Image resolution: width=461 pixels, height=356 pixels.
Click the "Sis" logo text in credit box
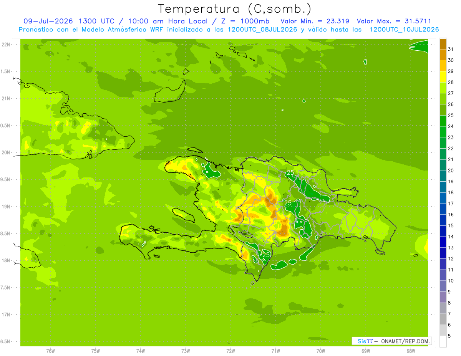[361, 341]
